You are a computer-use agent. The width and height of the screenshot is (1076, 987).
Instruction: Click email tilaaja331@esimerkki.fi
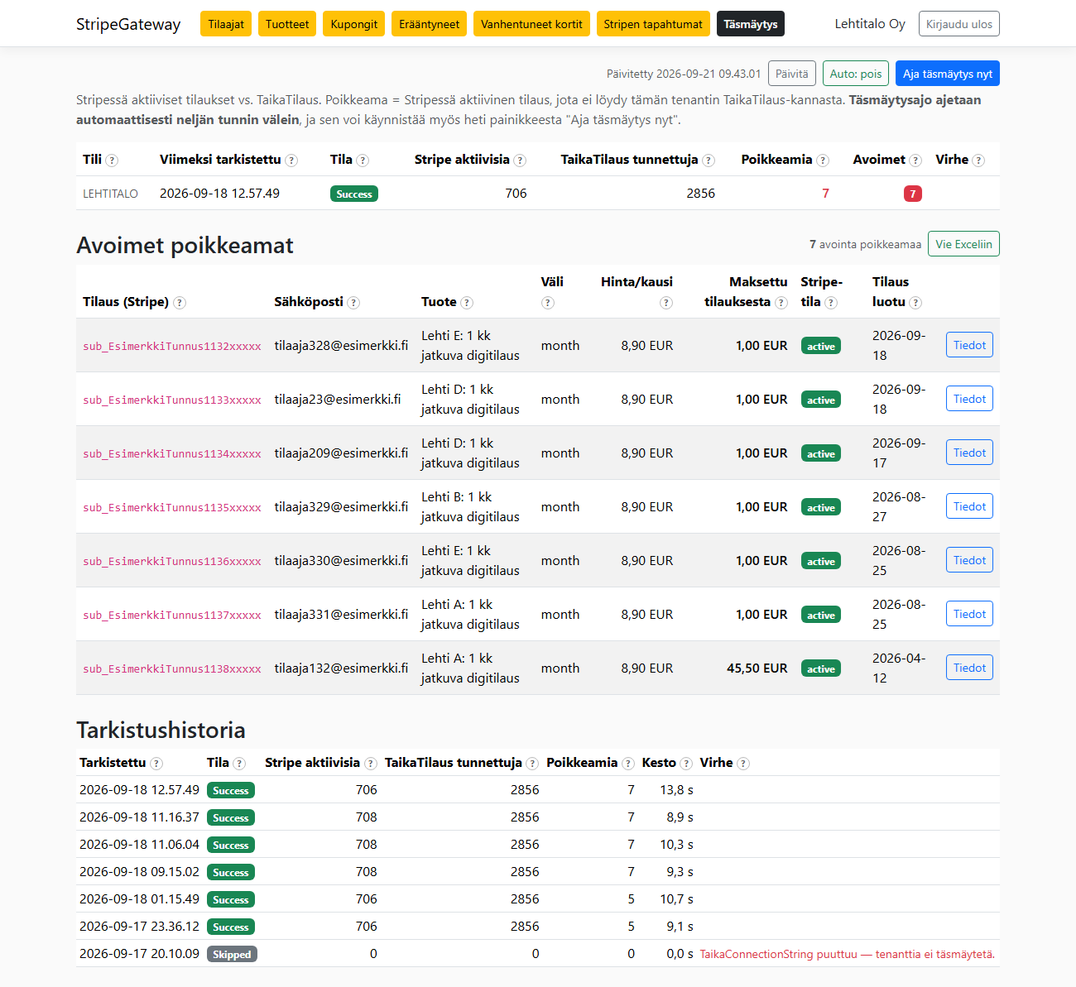coord(341,614)
